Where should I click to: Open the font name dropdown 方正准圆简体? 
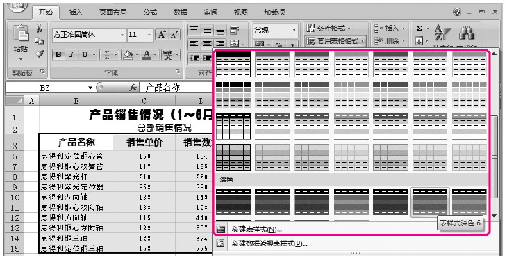[122, 35]
